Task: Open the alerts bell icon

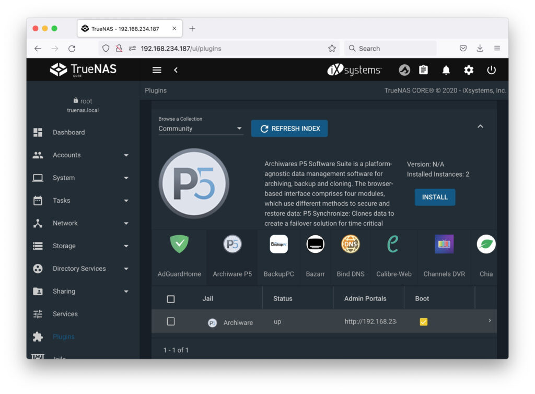Action: click(446, 70)
